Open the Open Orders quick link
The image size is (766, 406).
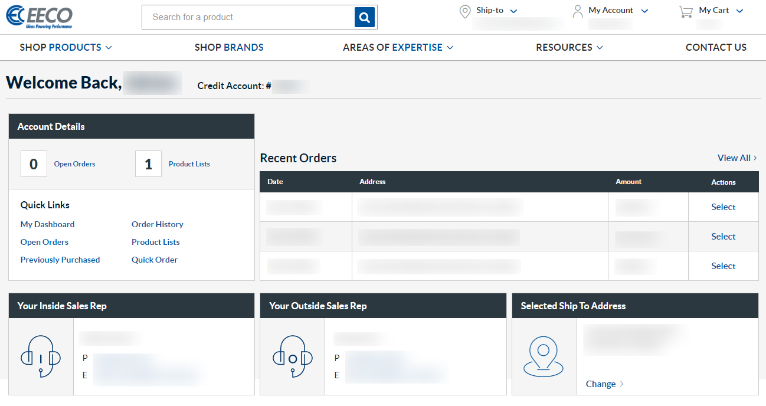pos(44,242)
